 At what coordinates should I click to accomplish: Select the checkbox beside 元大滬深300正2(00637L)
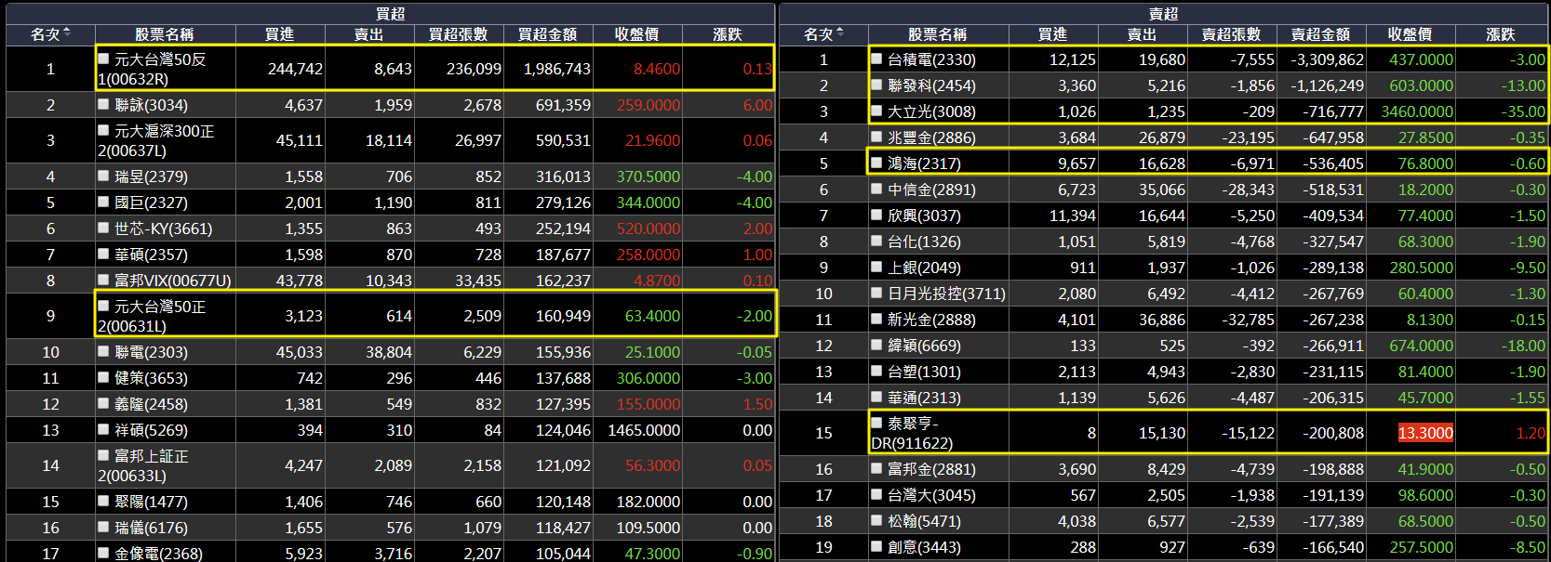coord(104,131)
